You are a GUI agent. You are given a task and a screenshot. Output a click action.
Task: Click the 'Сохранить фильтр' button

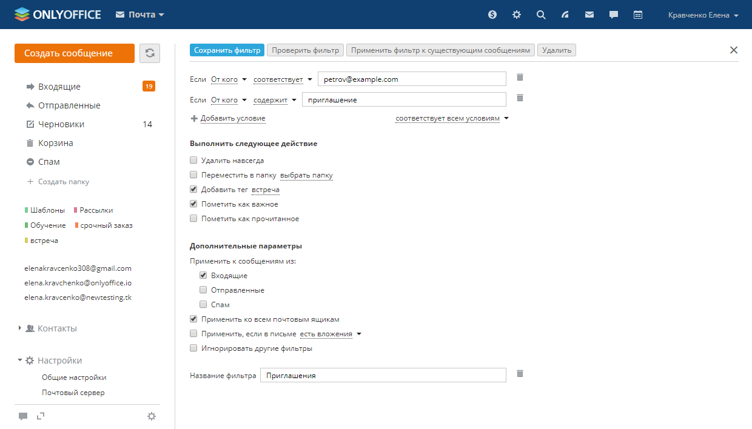coord(227,50)
